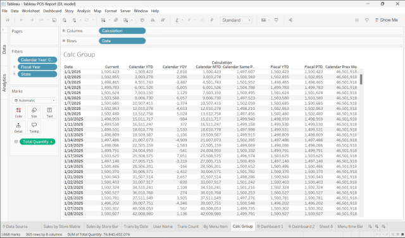
Task: Click the Calendar Year filter pill
Action: (37, 60)
